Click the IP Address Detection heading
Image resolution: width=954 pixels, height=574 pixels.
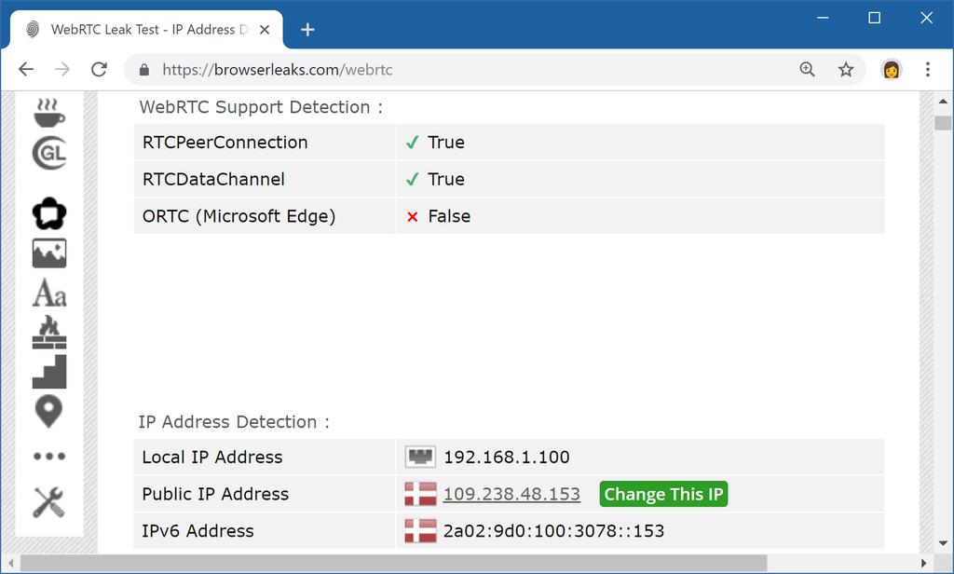tap(234, 422)
